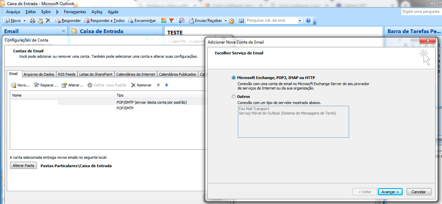The image size is (442, 204).
Task: Click Remover in the account settings toolbar
Action: pos(142,85)
